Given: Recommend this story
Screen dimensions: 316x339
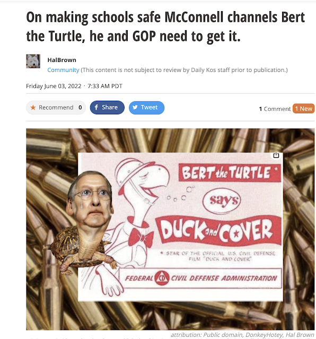Looking at the screenshot, I should coord(56,108).
